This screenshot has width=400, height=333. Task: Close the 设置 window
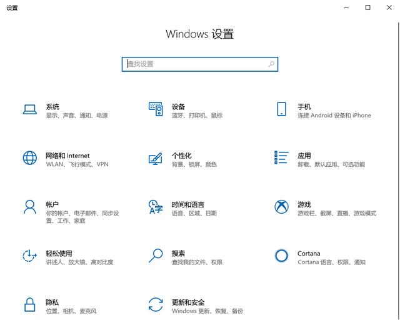(389, 7)
